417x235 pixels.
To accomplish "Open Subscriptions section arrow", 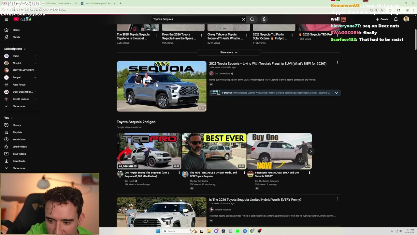I will point(25,49).
